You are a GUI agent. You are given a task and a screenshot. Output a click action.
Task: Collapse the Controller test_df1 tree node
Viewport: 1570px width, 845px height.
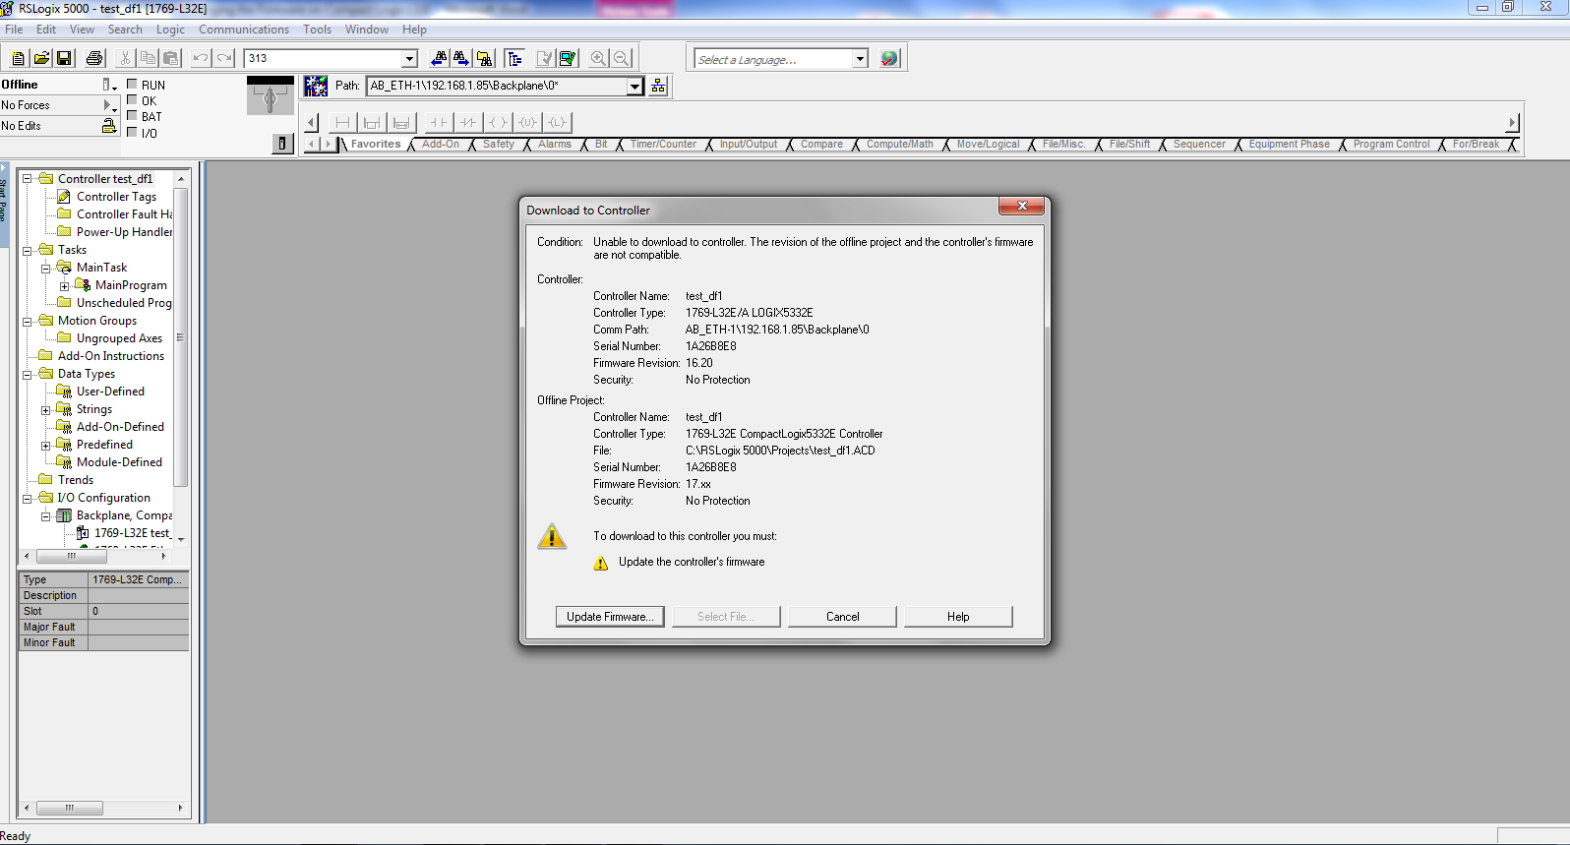point(28,179)
